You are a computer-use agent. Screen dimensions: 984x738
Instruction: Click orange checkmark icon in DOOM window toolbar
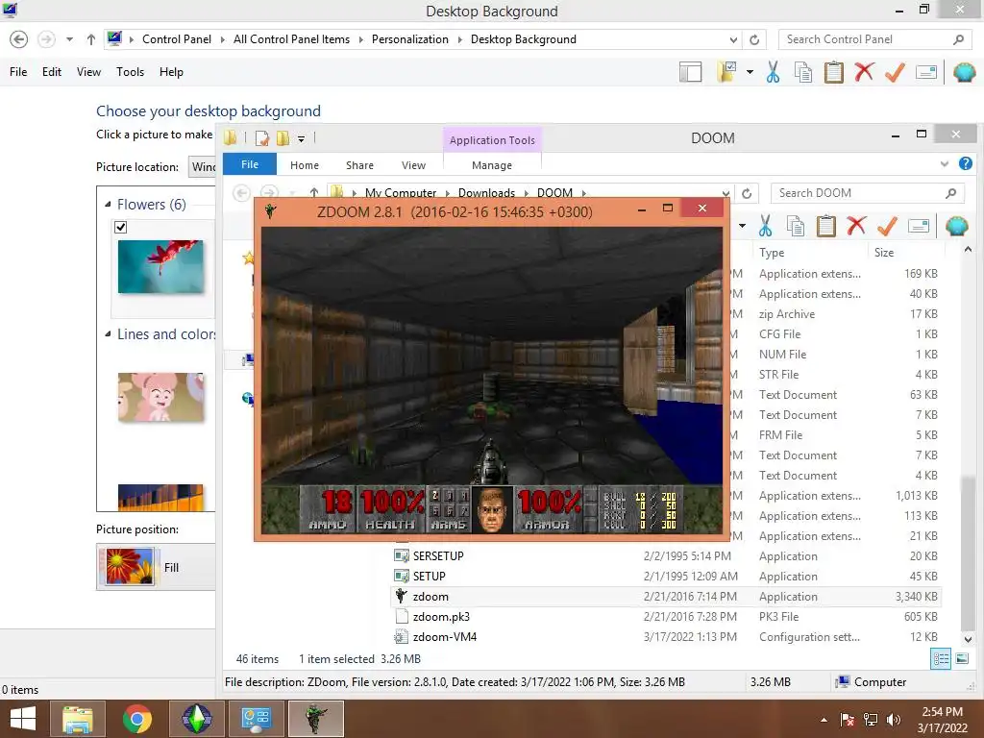click(887, 226)
